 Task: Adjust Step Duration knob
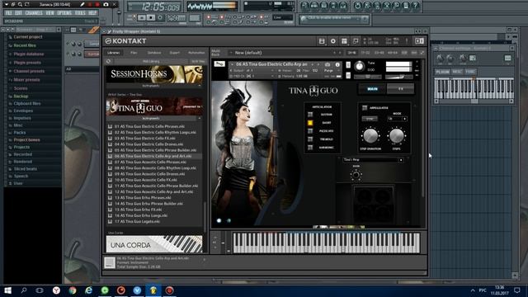pyautogui.click(x=370, y=135)
